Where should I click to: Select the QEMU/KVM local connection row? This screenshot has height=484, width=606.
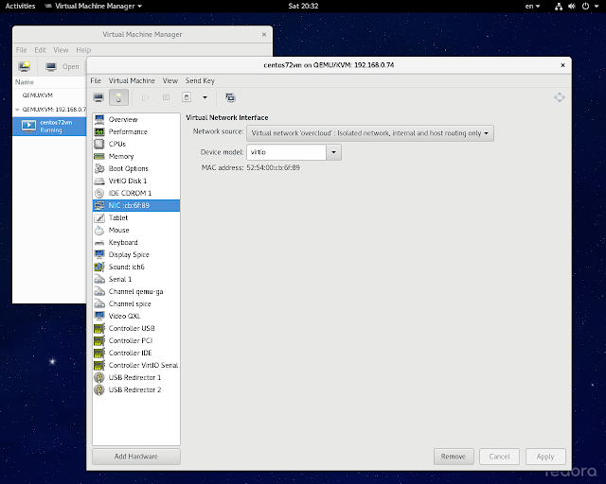pyautogui.click(x=49, y=95)
